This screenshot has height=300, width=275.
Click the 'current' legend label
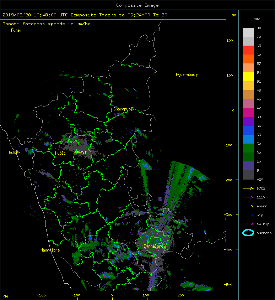click(x=264, y=233)
